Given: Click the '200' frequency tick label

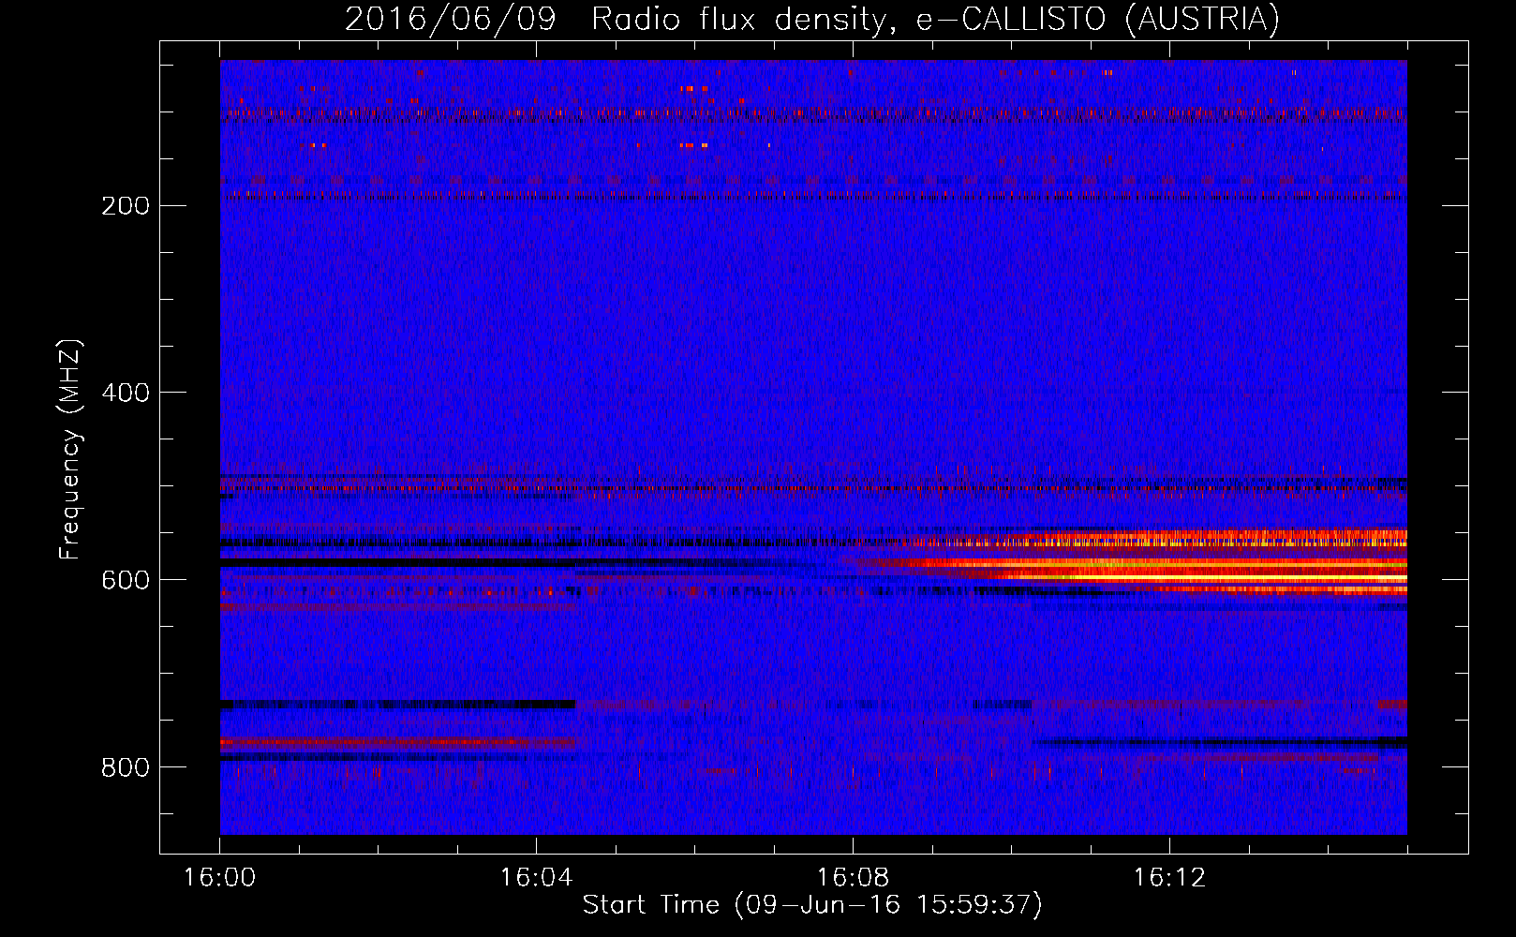Looking at the screenshot, I should coord(126,206).
